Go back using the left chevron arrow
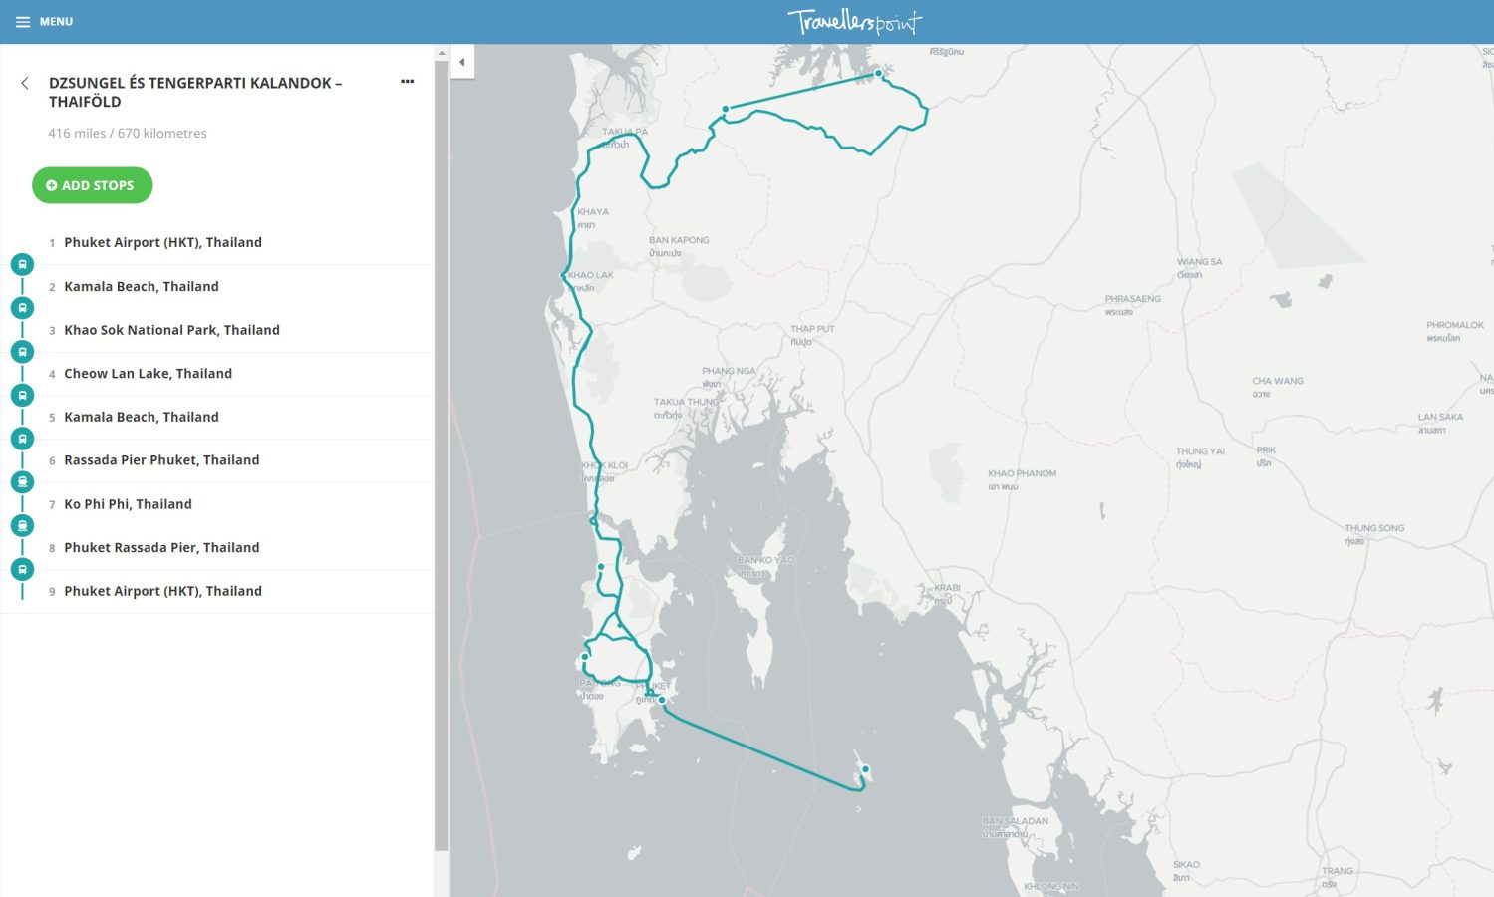The height and width of the screenshot is (897, 1494). click(25, 83)
